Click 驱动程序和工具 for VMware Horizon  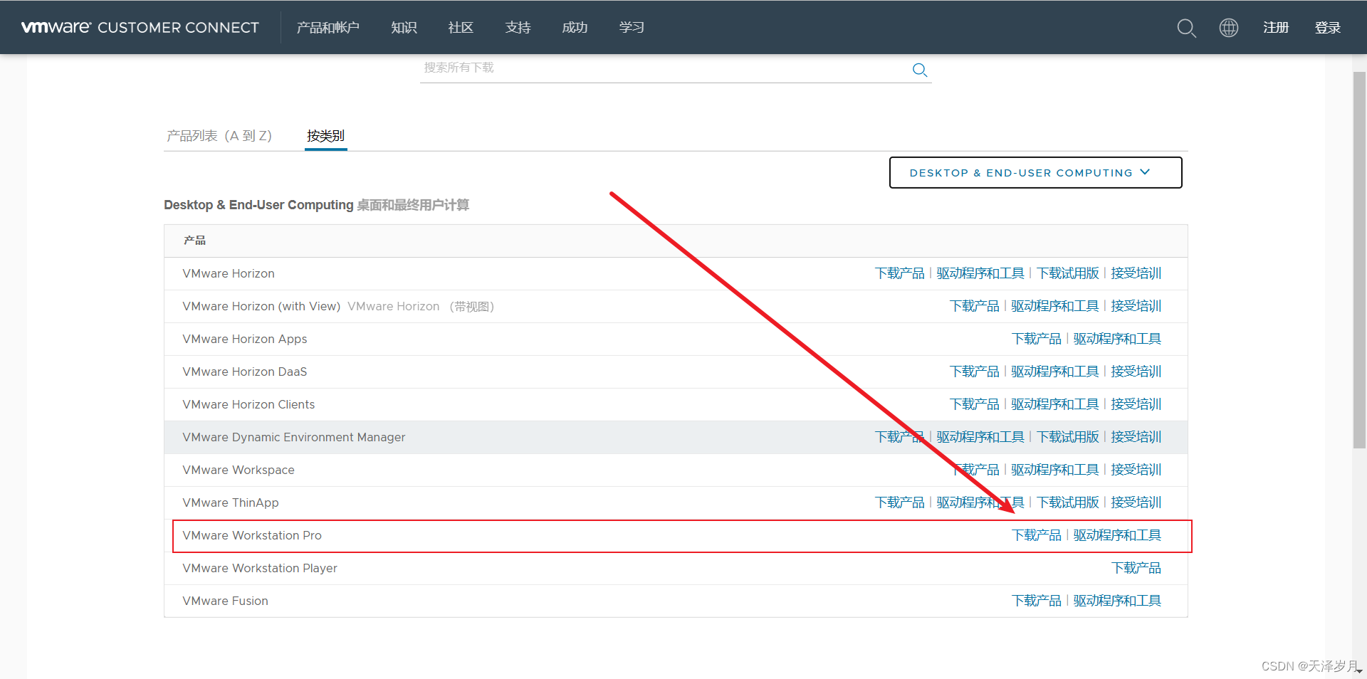(980, 273)
